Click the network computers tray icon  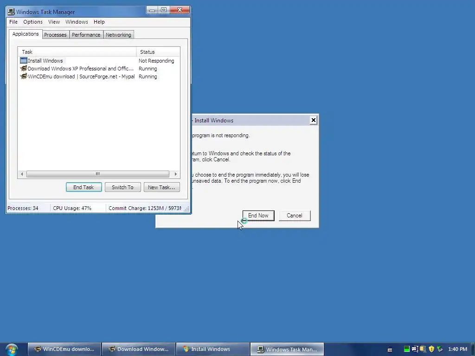click(x=423, y=349)
